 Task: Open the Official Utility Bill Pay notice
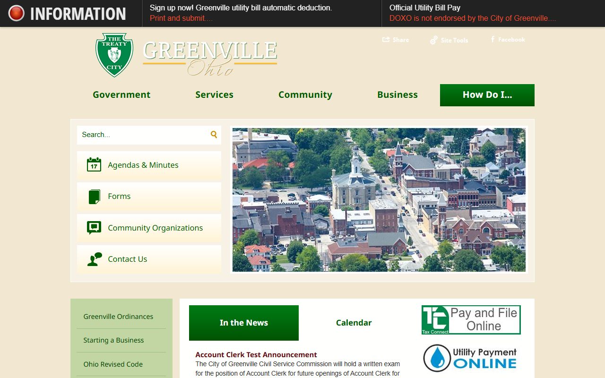pos(425,8)
